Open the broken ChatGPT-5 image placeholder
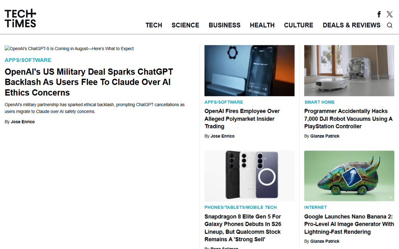The image size is (399, 249). click(69, 49)
